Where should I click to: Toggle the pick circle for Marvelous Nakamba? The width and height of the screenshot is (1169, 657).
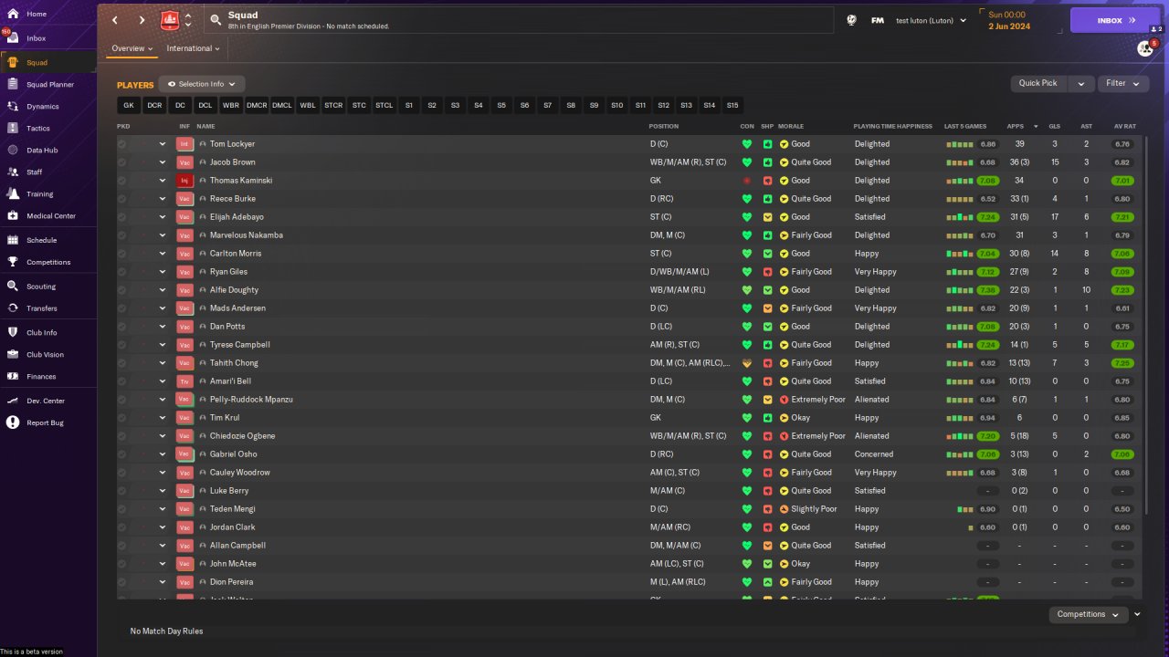(122, 235)
